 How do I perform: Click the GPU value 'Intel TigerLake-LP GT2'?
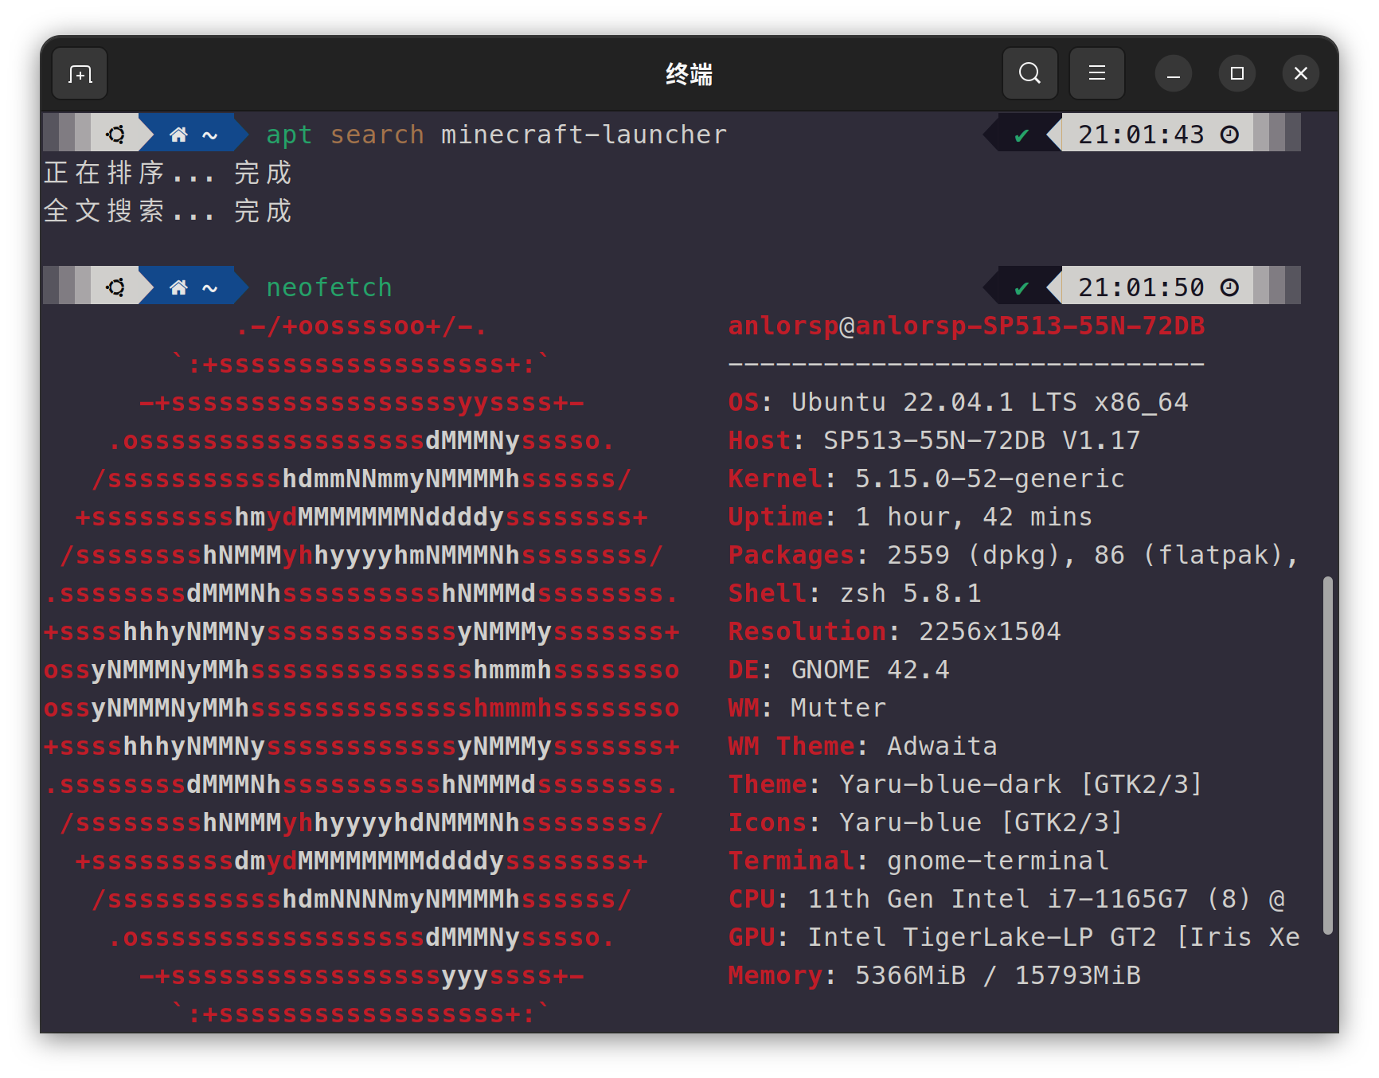(x=982, y=937)
